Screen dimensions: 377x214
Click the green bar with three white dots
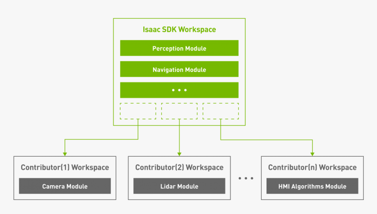pyautogui.click(x=179, y=90)
